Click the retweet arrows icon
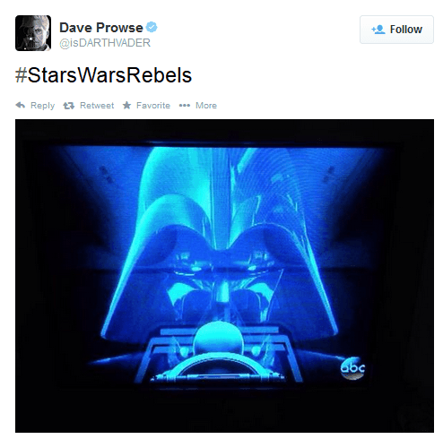This screenshot has height=439, width=443. 69,106
